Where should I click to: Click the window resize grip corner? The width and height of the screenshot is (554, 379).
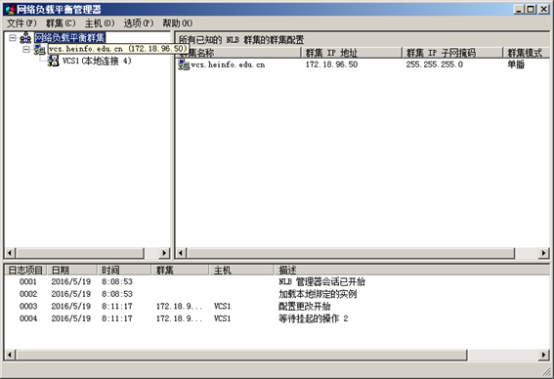547,372
